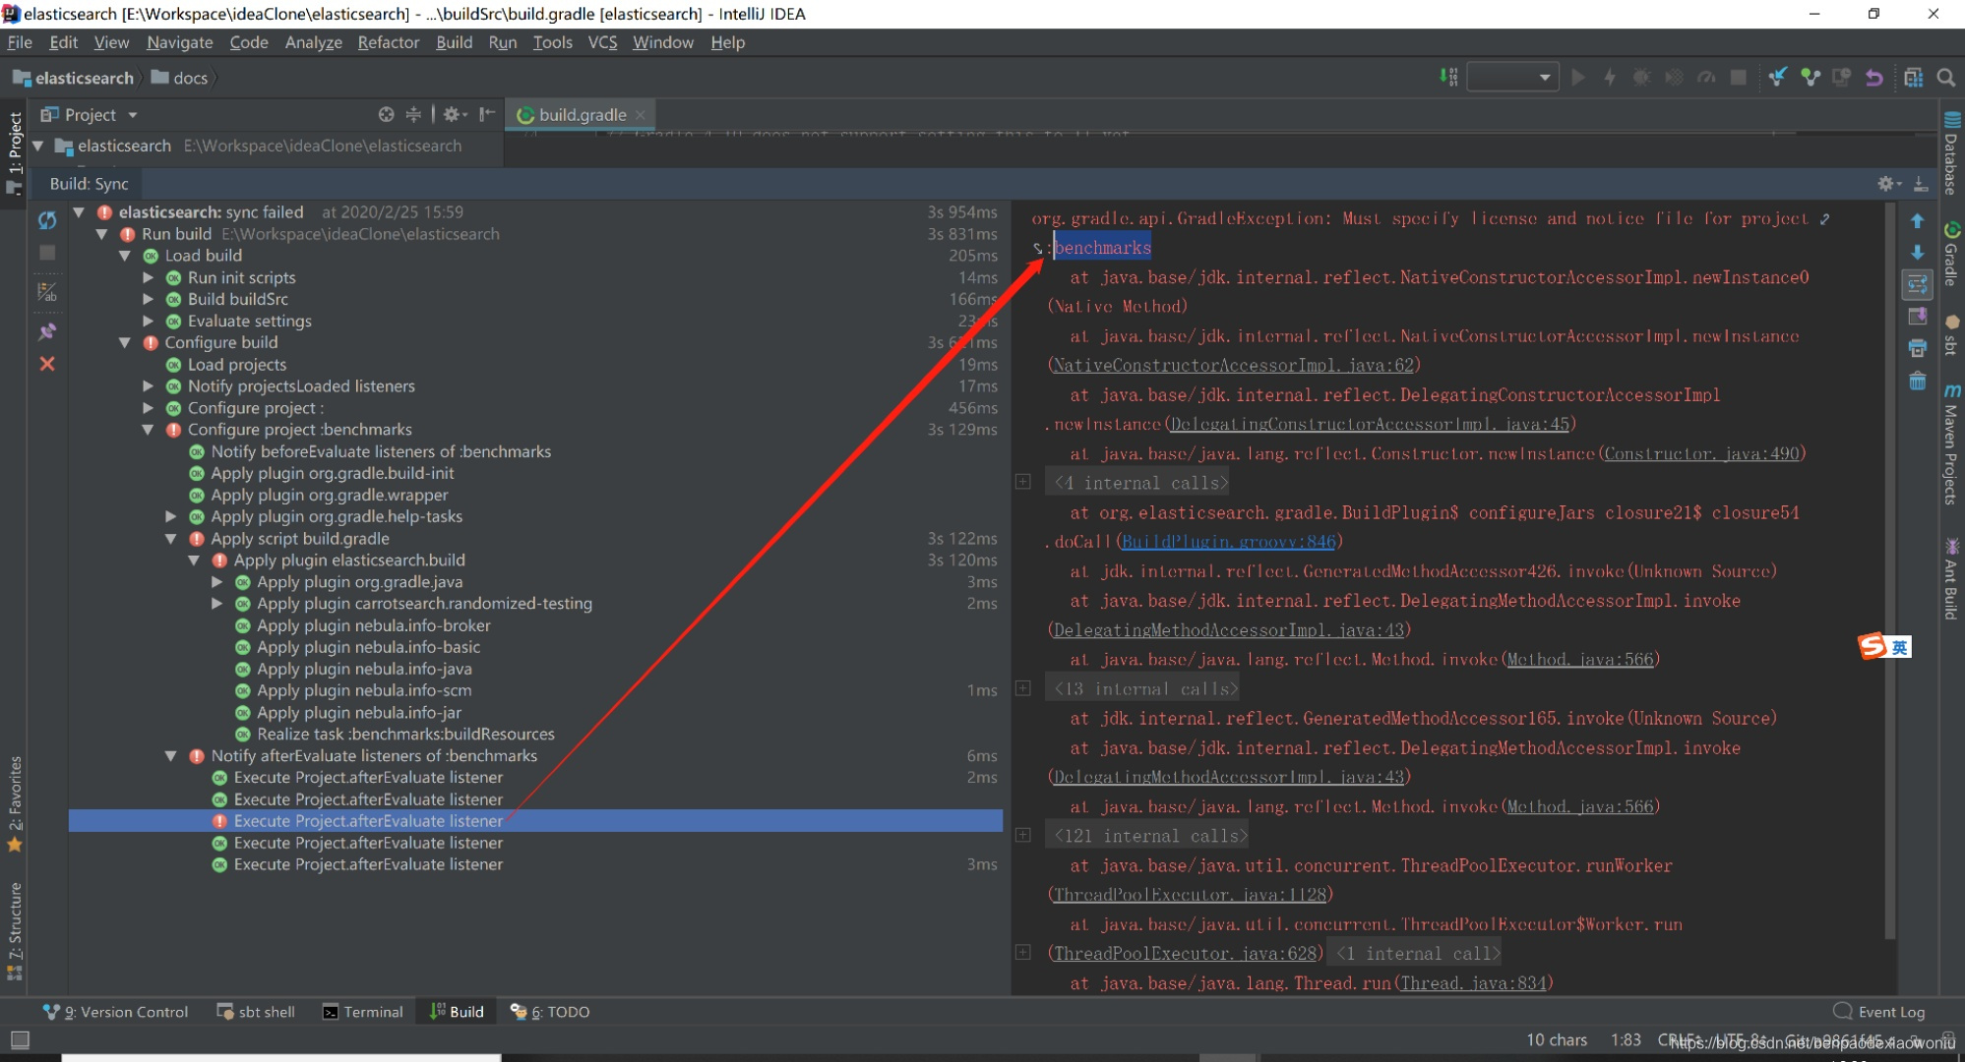Open the BuildPlugin.groovy:846 link
1965x1062 pixels.
click(x=1228, y=542)
